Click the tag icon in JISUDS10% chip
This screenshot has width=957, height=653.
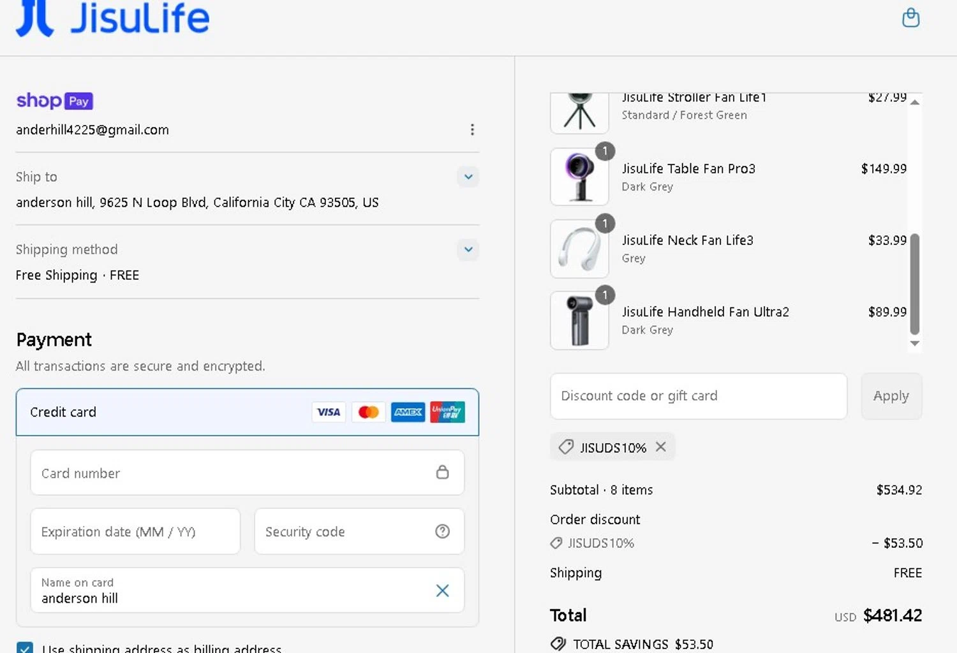(x=566, y=447)
